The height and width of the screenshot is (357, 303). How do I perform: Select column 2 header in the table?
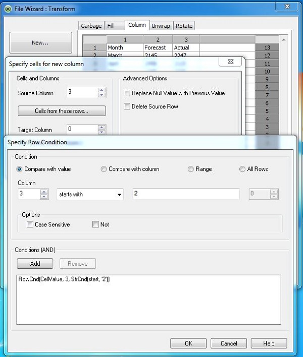[158, 40]
